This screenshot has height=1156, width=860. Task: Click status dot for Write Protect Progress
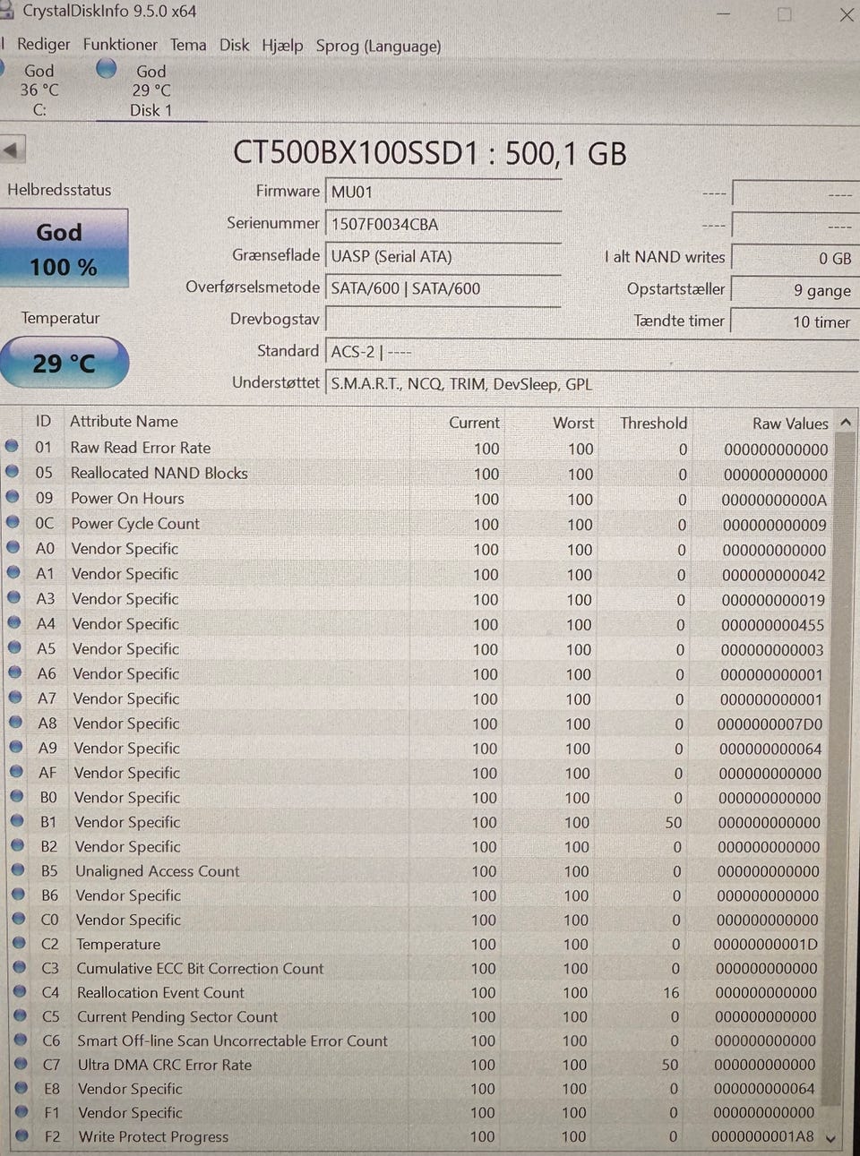pyautogui.click(x=21, y=1135)
